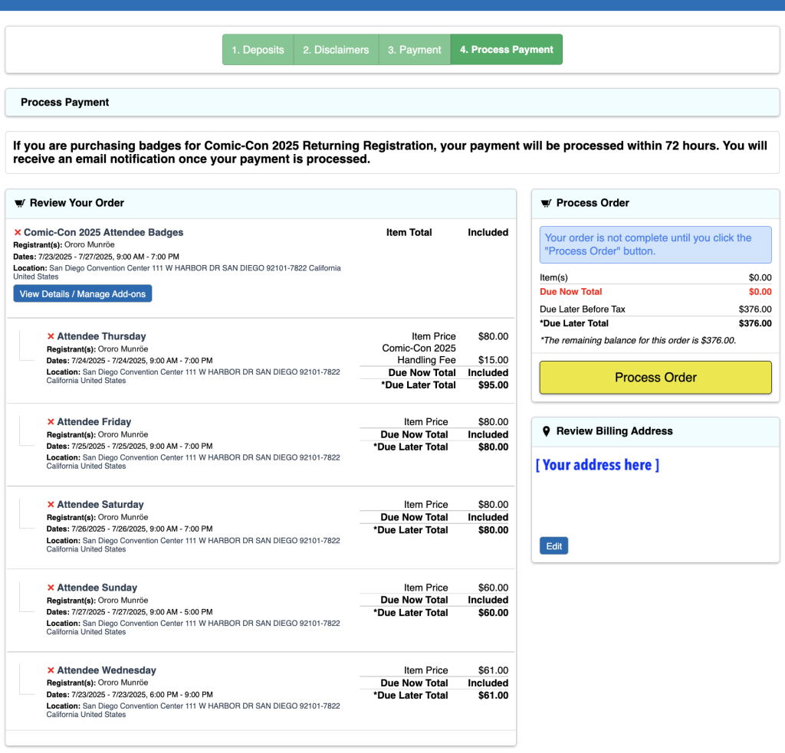
Task: Click the cart icon beside Process Order heading
Action: [546, 204]
